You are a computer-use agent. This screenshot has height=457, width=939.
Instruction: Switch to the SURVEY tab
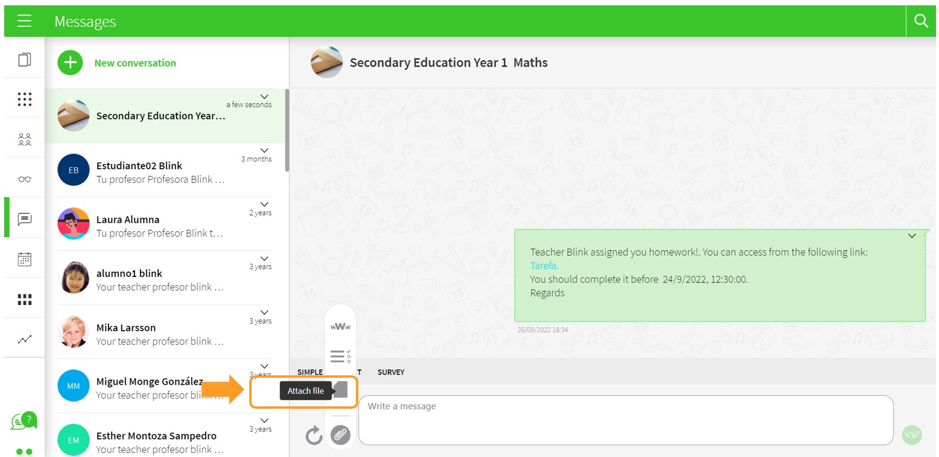pyautogui.click(x=391, y=372)
